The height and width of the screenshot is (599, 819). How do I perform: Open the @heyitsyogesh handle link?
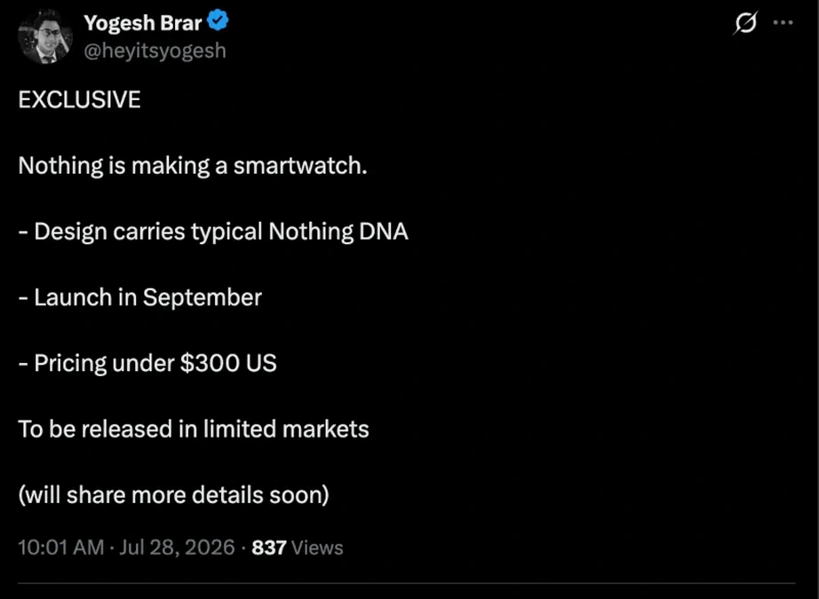(x=155, y=51)
